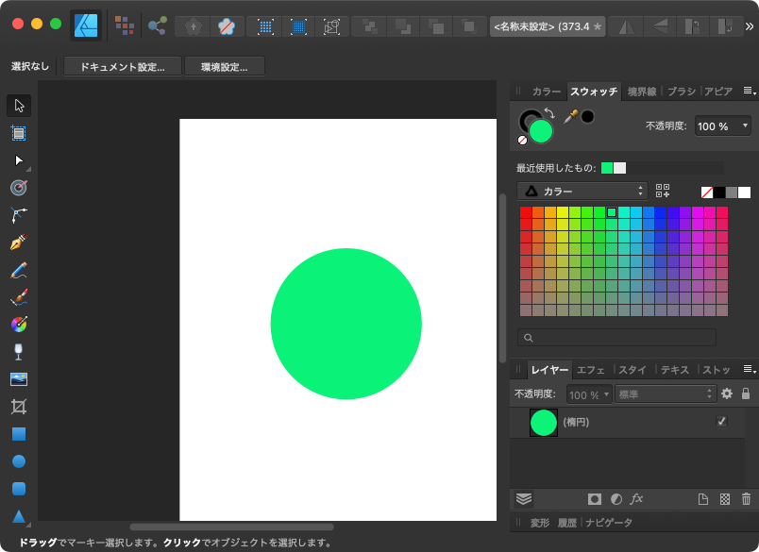
Task: Open layer effects with the fx icon
Action: click(x=637, y=499)
